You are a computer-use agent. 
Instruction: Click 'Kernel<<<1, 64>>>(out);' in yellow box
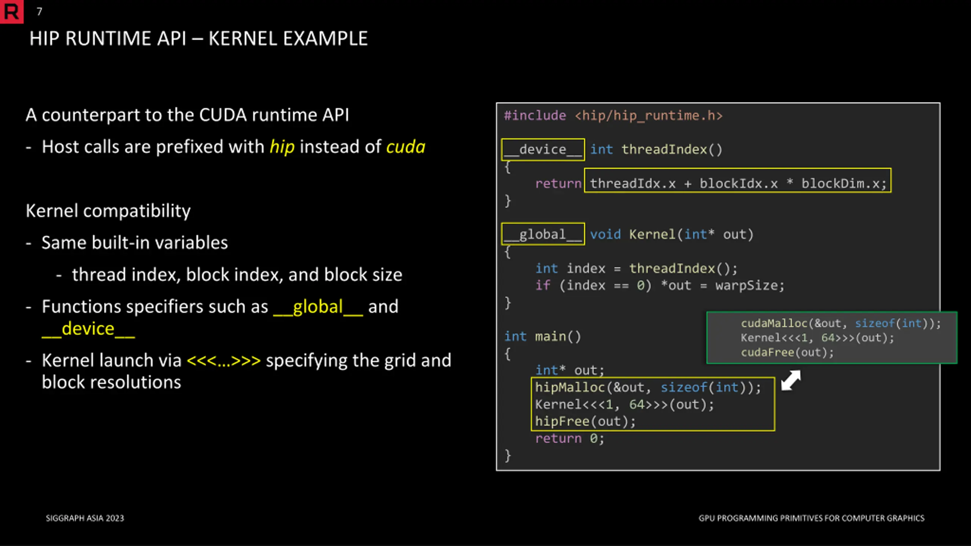coord(624,405)
